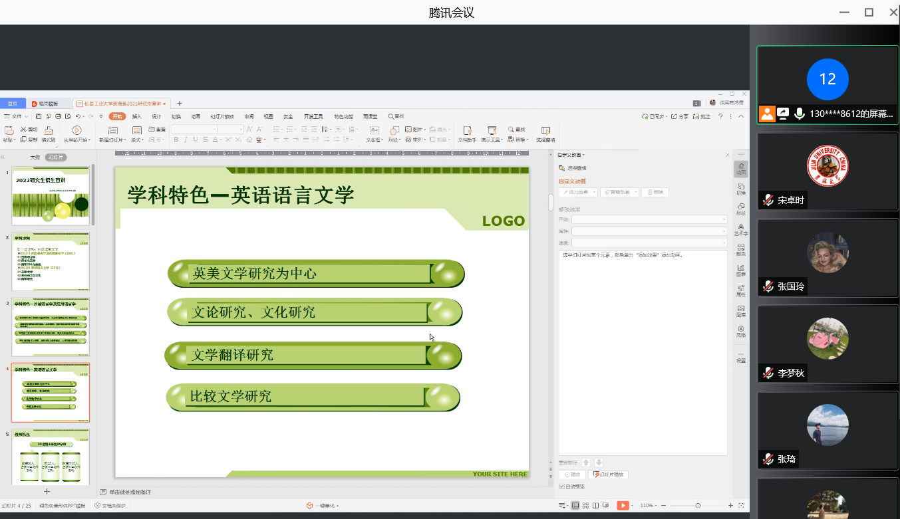Open 切换 transition panel in right sidebar
Image resolution: width=900 pixels, height=519 pixels.
[741, 189]
